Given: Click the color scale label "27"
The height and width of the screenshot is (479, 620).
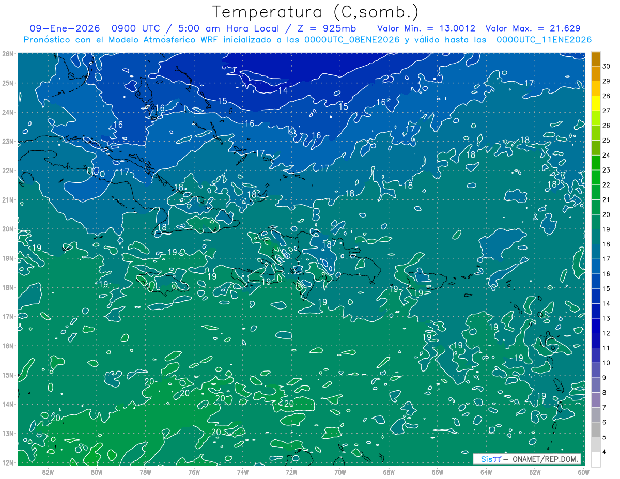Looking at the screenshot, I should pyautogui.click(x=607, y=111).
